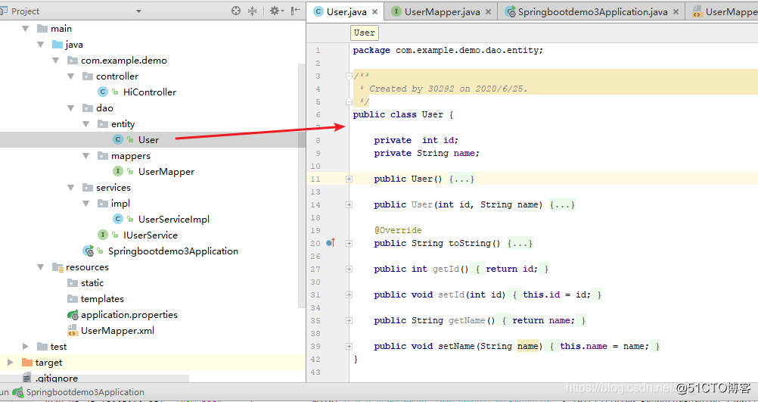Expand the getId() method fold
The image size is (758, 402).
[x=349, y=269]
